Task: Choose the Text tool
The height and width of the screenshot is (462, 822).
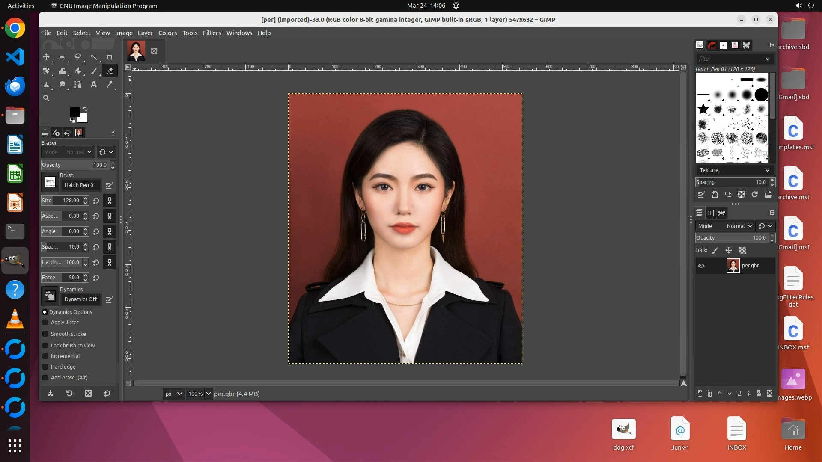Action: [x=93, y=85]
